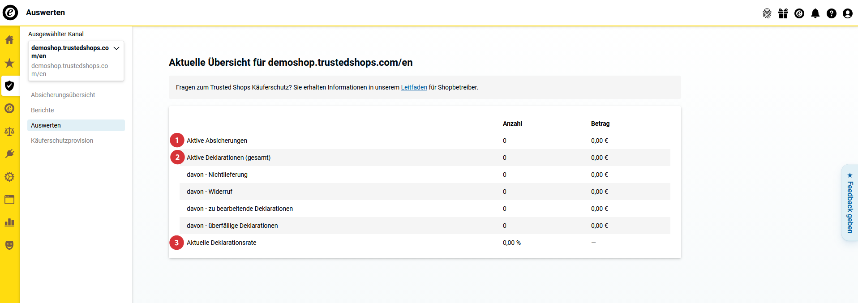Open the gift box icon in the top bar
The image size is (858, 303).
point(783,13)
